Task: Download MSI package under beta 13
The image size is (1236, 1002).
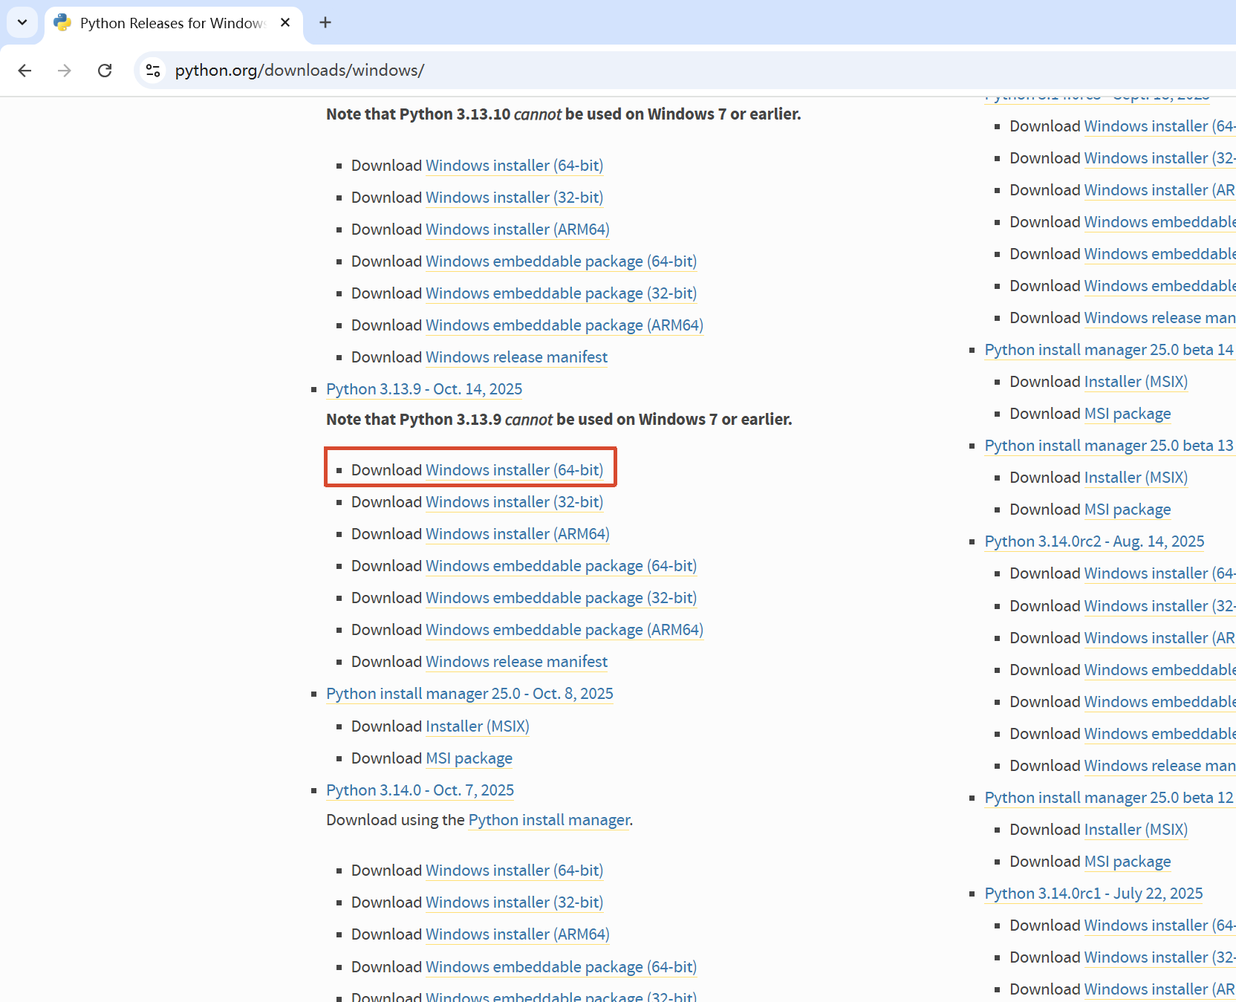Action: 1128,510
